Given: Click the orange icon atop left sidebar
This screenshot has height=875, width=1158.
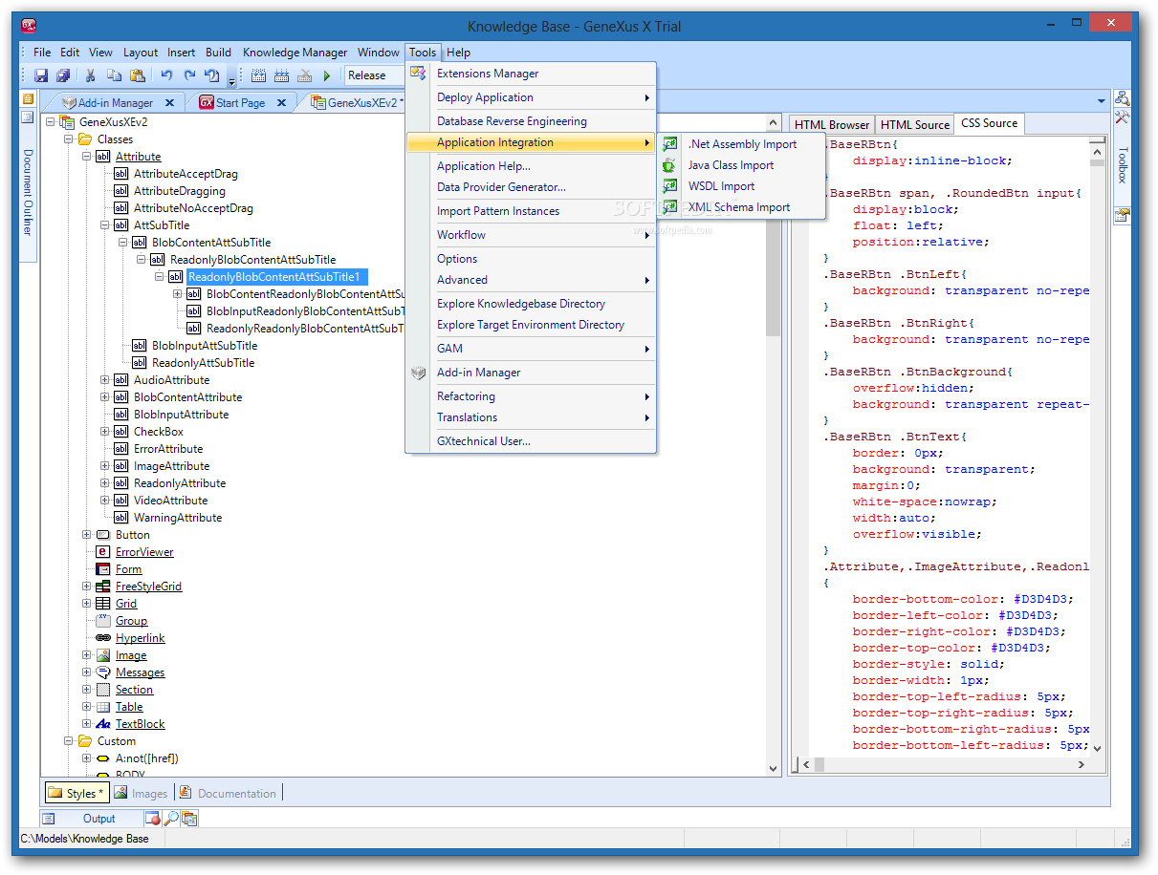Looking at the screenshot, I should tap(28, 99).
